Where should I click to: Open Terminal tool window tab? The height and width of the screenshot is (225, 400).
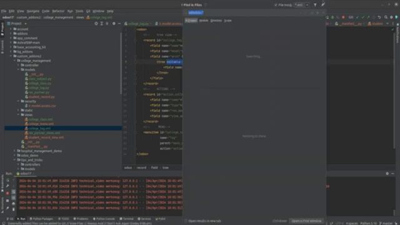click(126, 219)
